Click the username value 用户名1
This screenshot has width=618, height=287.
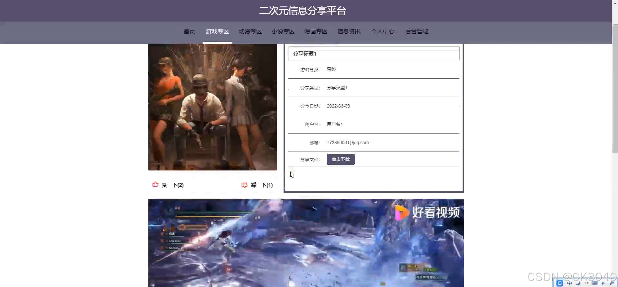(335, 124)
